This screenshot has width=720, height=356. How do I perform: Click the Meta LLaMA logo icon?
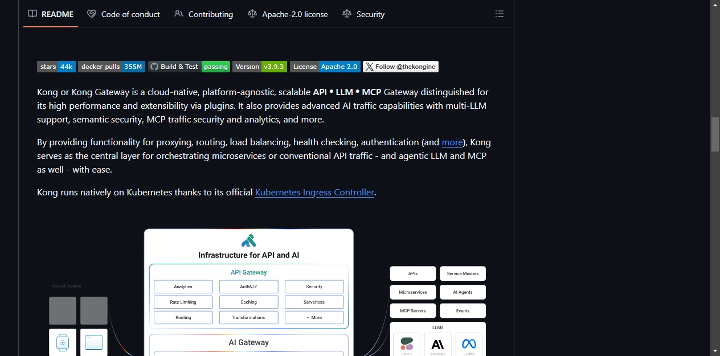point(469,344)
